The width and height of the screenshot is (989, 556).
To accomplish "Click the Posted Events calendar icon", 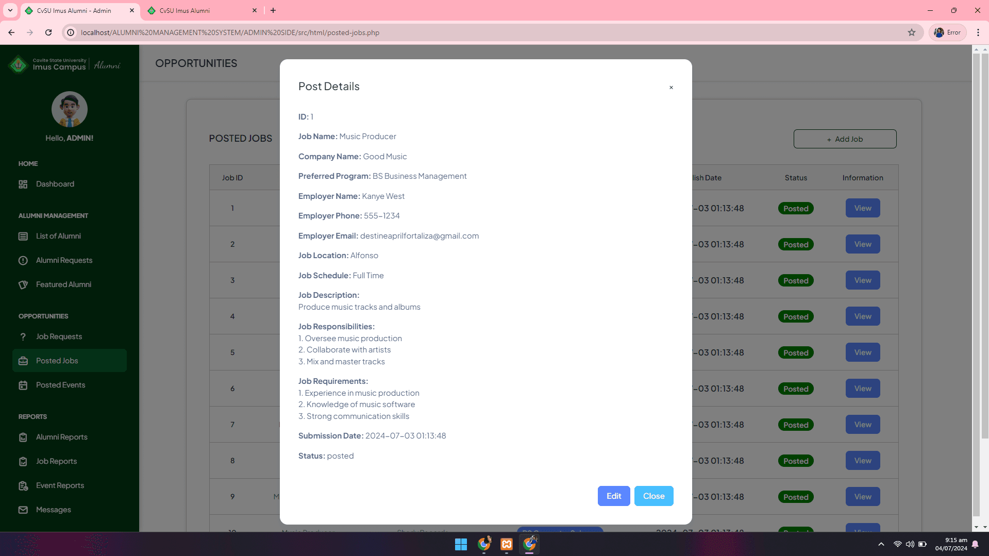I will [x=23, y=385].
